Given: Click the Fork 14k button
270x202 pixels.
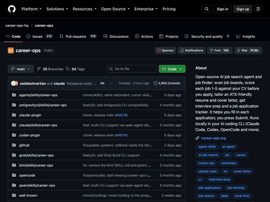Looking at the screenshot, I should pyautogui.click(x=220, y=51).
